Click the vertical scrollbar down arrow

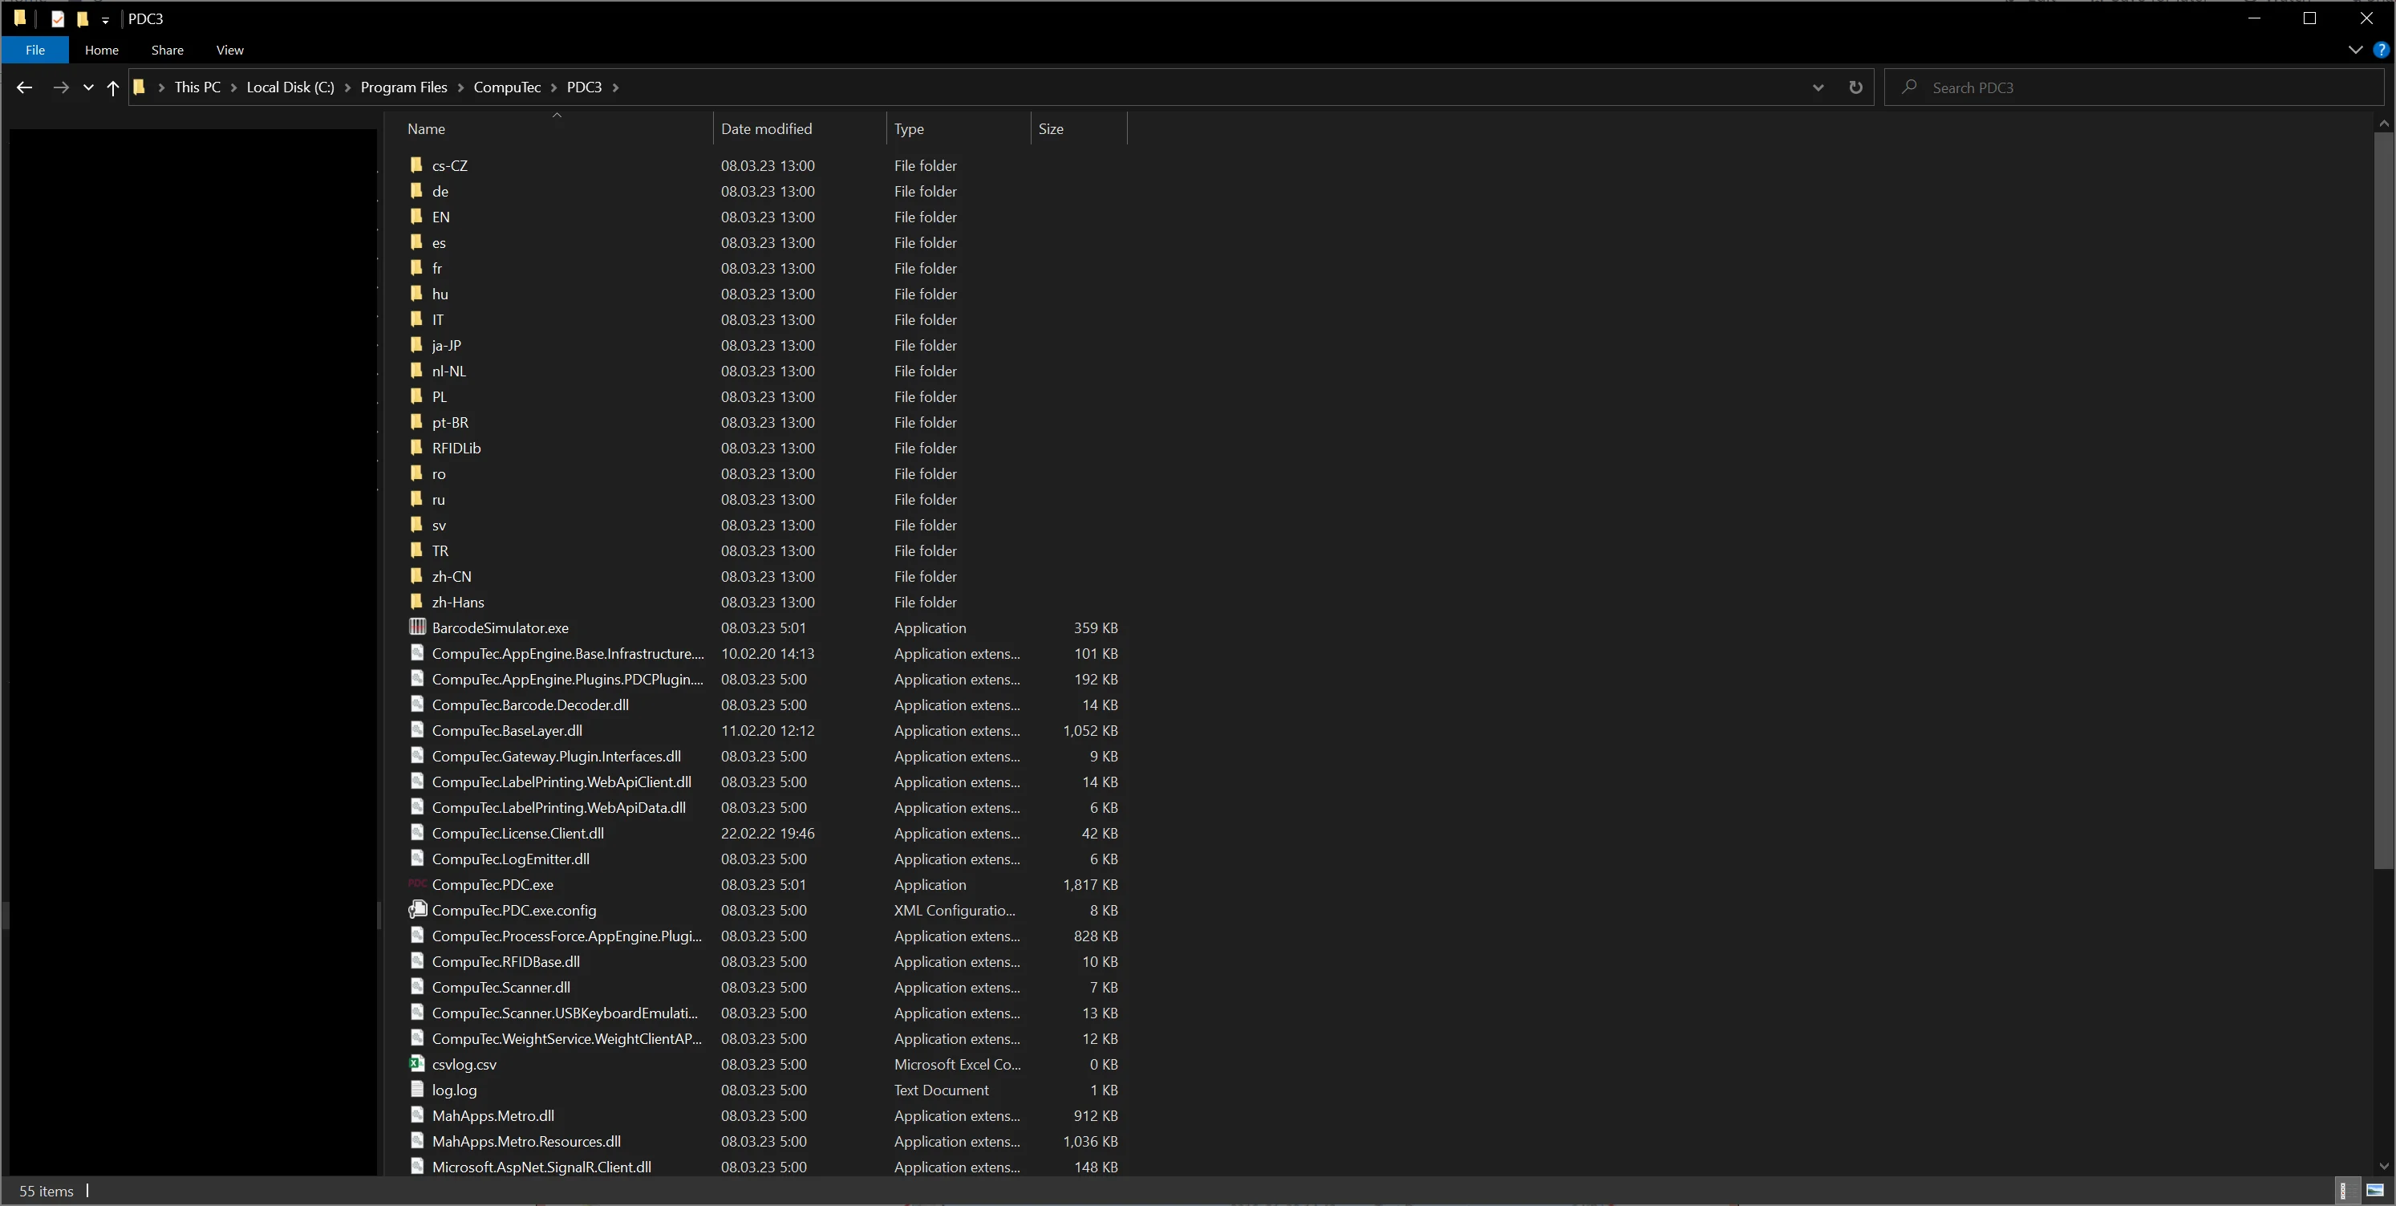[2384, 1166]
